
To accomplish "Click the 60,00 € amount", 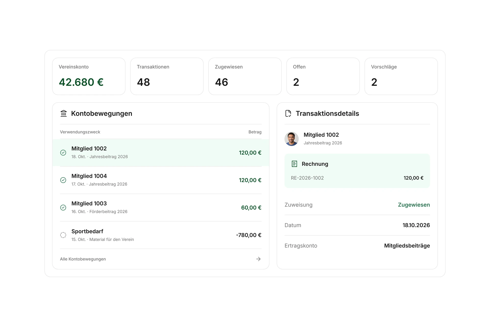I will [251, 208].
